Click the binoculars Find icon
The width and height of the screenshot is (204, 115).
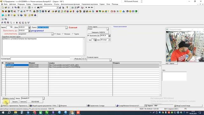tap(38, 8)
